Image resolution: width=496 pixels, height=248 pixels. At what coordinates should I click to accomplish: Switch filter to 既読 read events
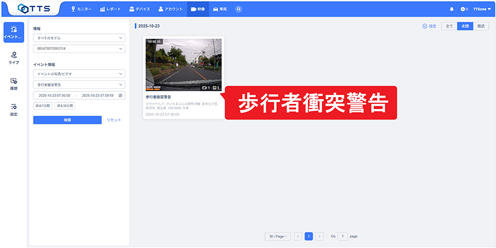tap(481, 26)
